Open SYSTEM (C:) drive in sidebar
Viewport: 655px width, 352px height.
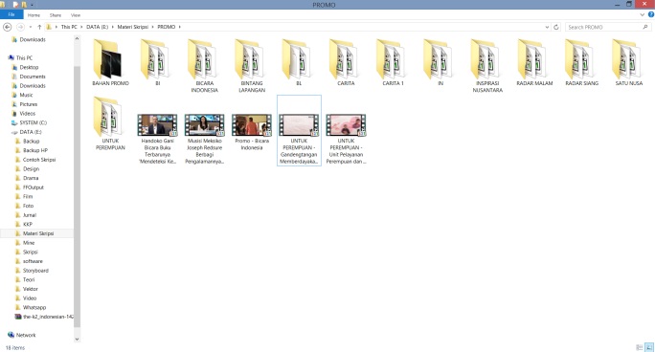point(33,122)
